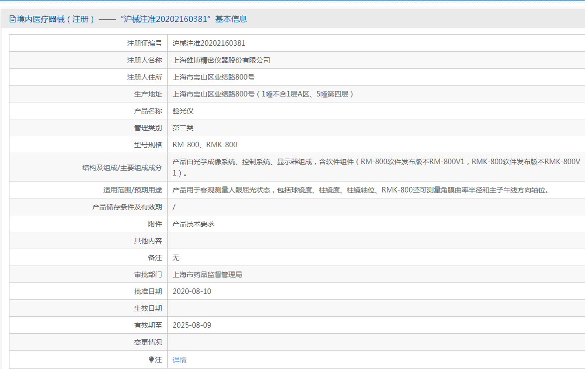The height and width of the screenshot is (369, 585).
Task: Click expiry date 2025-08-09
Action: point(192,325)
